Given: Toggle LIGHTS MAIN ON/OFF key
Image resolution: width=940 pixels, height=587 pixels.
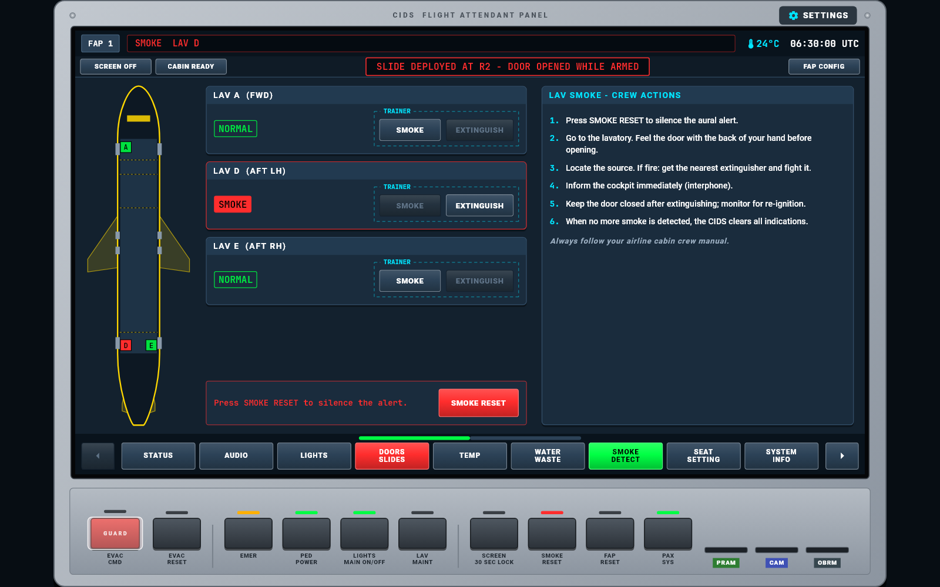Looking at the screenshot, I should 364,533.
